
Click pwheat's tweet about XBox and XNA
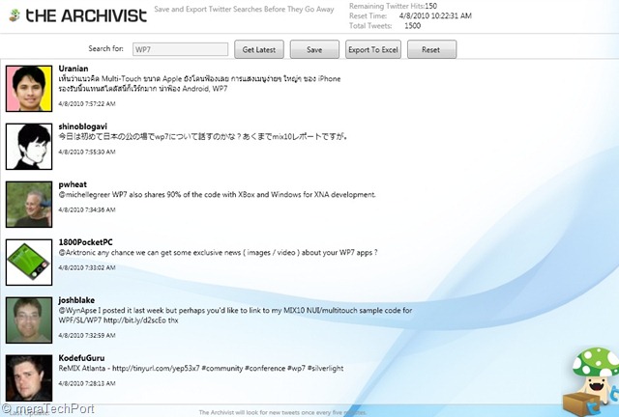[x=217, y=195]
